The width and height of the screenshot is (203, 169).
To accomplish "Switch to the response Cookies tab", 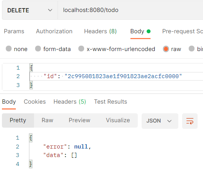I will [x=35, y=102].
